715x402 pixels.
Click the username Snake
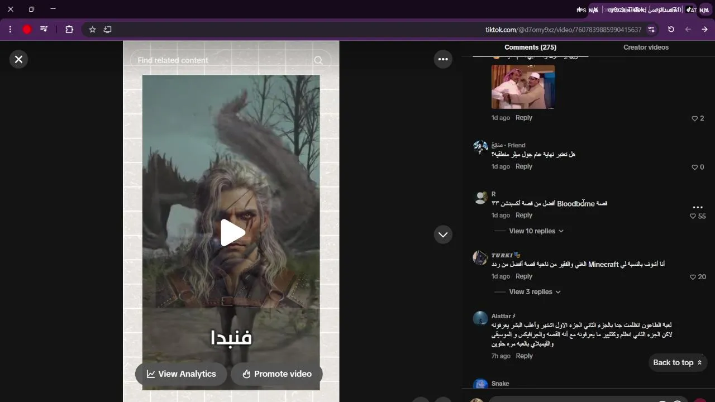tap(500, 384)
